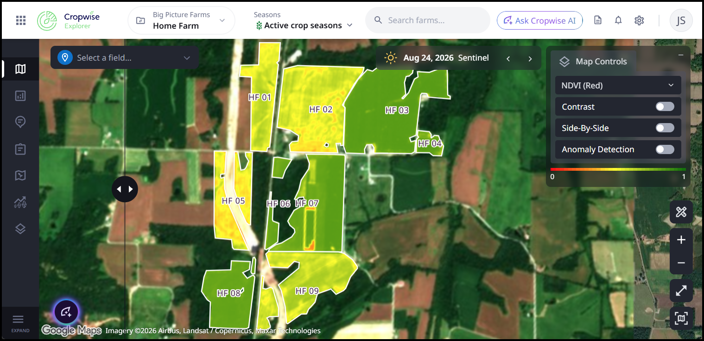
Task: Expand the Active crop seasons dropdown
Action: coord(304,25)
